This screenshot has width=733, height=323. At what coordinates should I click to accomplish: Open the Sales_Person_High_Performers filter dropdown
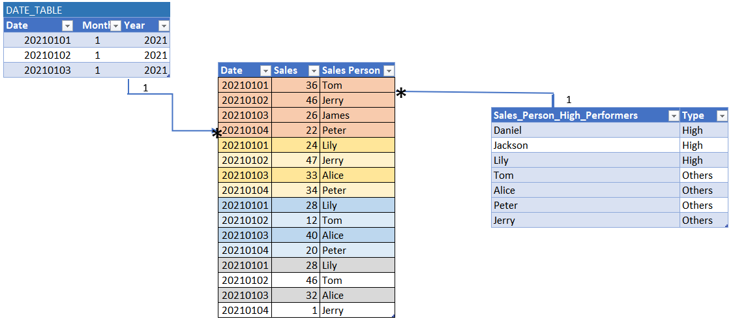pos(674,115)
